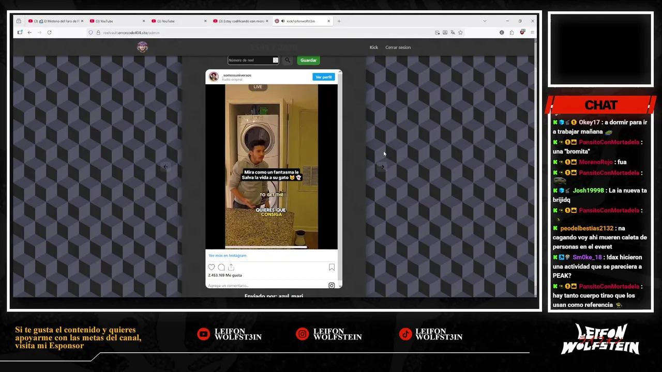Click the site logo avatar in header
The image size is (662, 372).
[142, 47]
